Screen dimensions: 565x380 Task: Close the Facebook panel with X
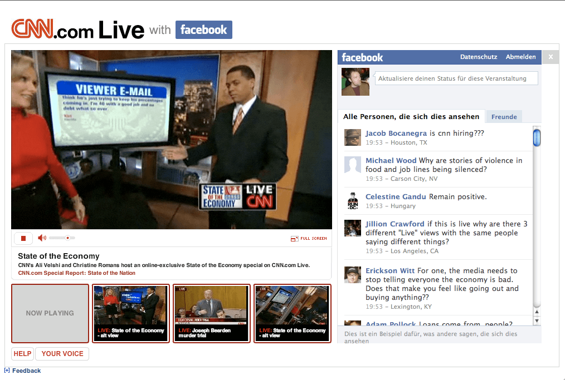[551, 57]
